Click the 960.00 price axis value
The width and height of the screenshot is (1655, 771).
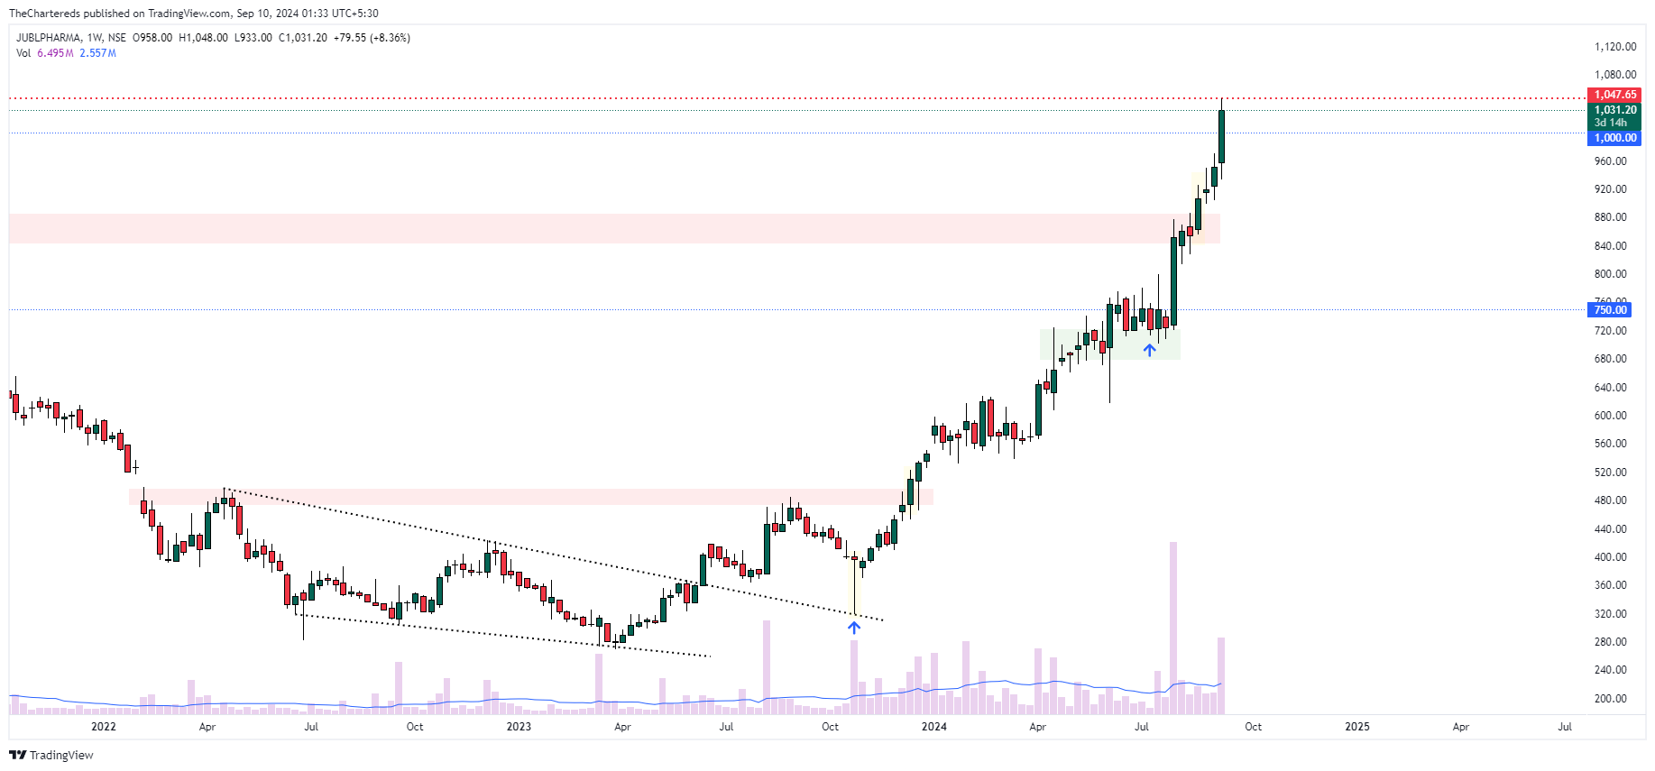[1611, 161]
